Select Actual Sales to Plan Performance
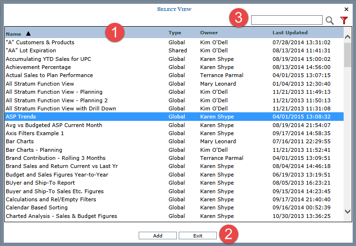 (x=49, y=75)
